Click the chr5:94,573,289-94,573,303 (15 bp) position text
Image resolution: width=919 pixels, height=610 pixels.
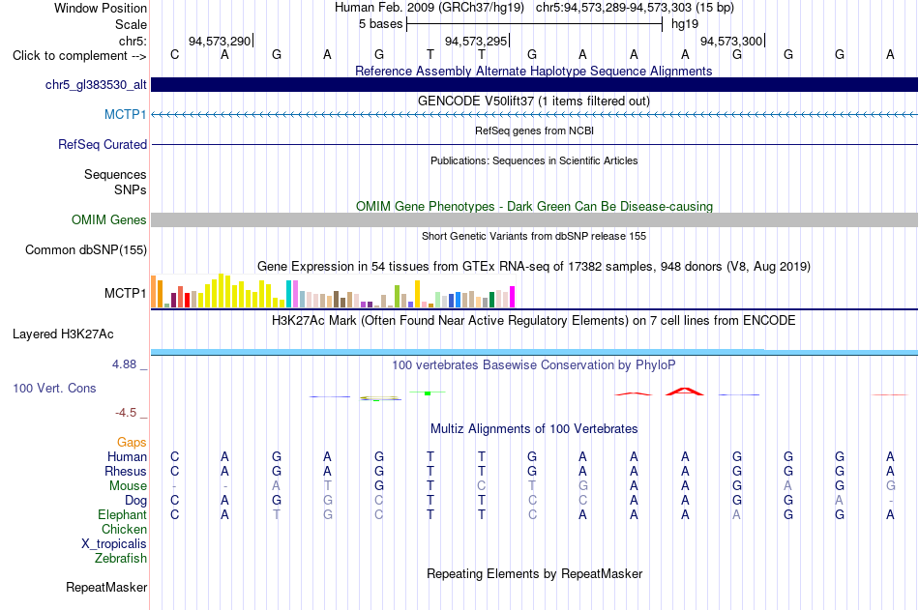pos(635,8)
